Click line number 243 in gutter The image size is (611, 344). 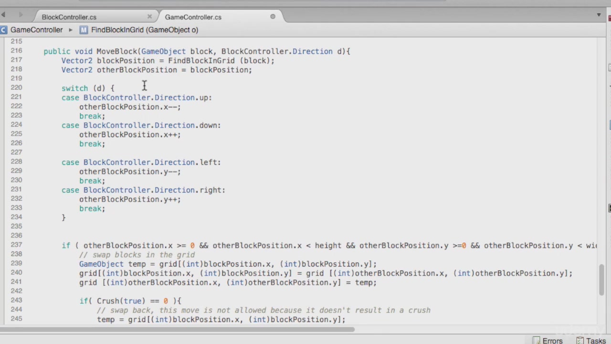pyautogui.click(x=16, y=300)
